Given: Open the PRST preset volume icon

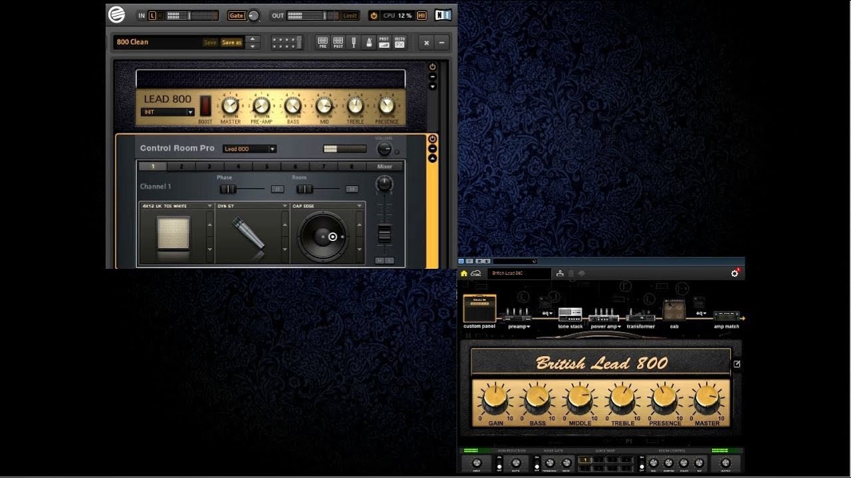Looking at the screenshot, I should tap(384, 42).
